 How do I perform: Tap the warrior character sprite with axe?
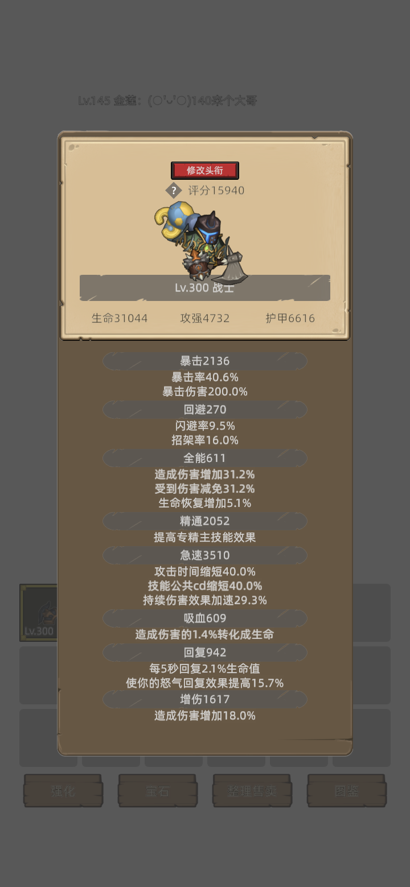201,241
